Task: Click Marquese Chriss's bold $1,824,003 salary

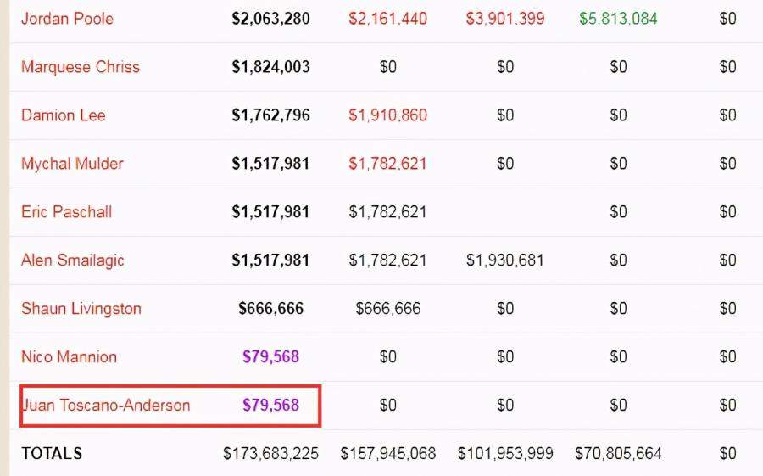Action: coord(270,67)
